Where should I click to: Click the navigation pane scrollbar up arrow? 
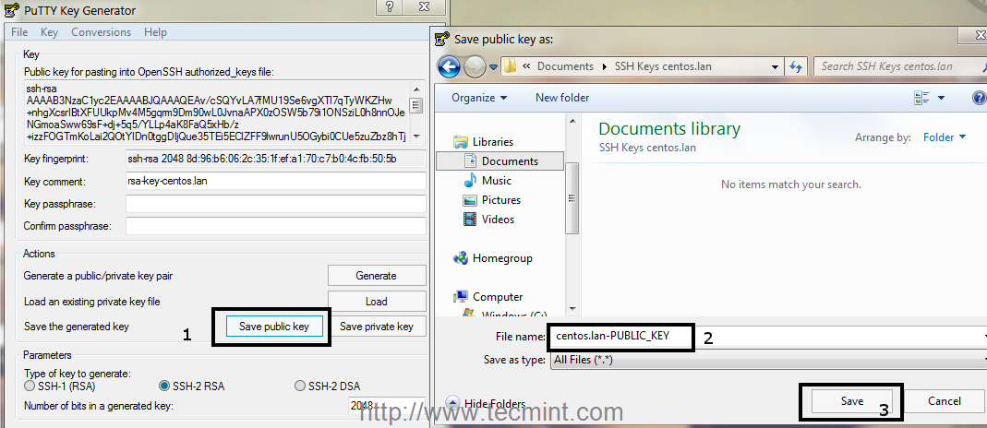pos(572,121)
